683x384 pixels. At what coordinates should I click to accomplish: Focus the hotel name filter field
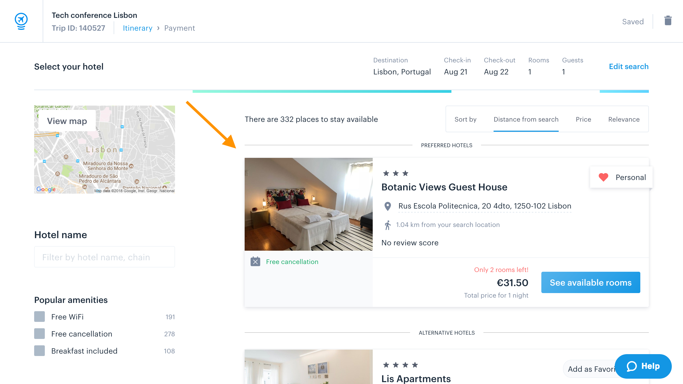[105, 257]
